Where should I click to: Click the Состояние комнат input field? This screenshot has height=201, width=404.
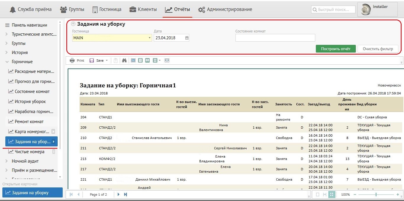coord(275,38)
